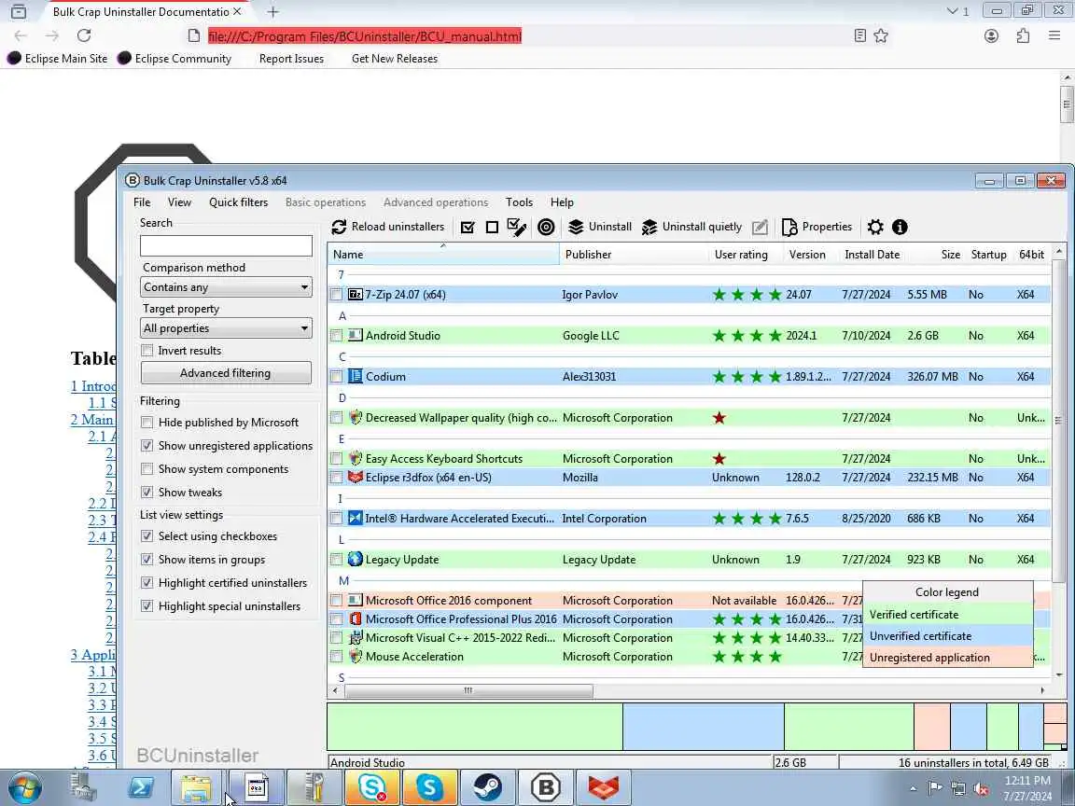Viewport: 1075px width, 806px height.
Task: Open the Advanced operations menu
Action: 436,202
